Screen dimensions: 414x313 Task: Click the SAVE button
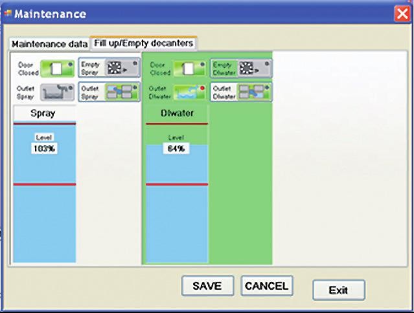pyautogui.click(x=207, y=286)
